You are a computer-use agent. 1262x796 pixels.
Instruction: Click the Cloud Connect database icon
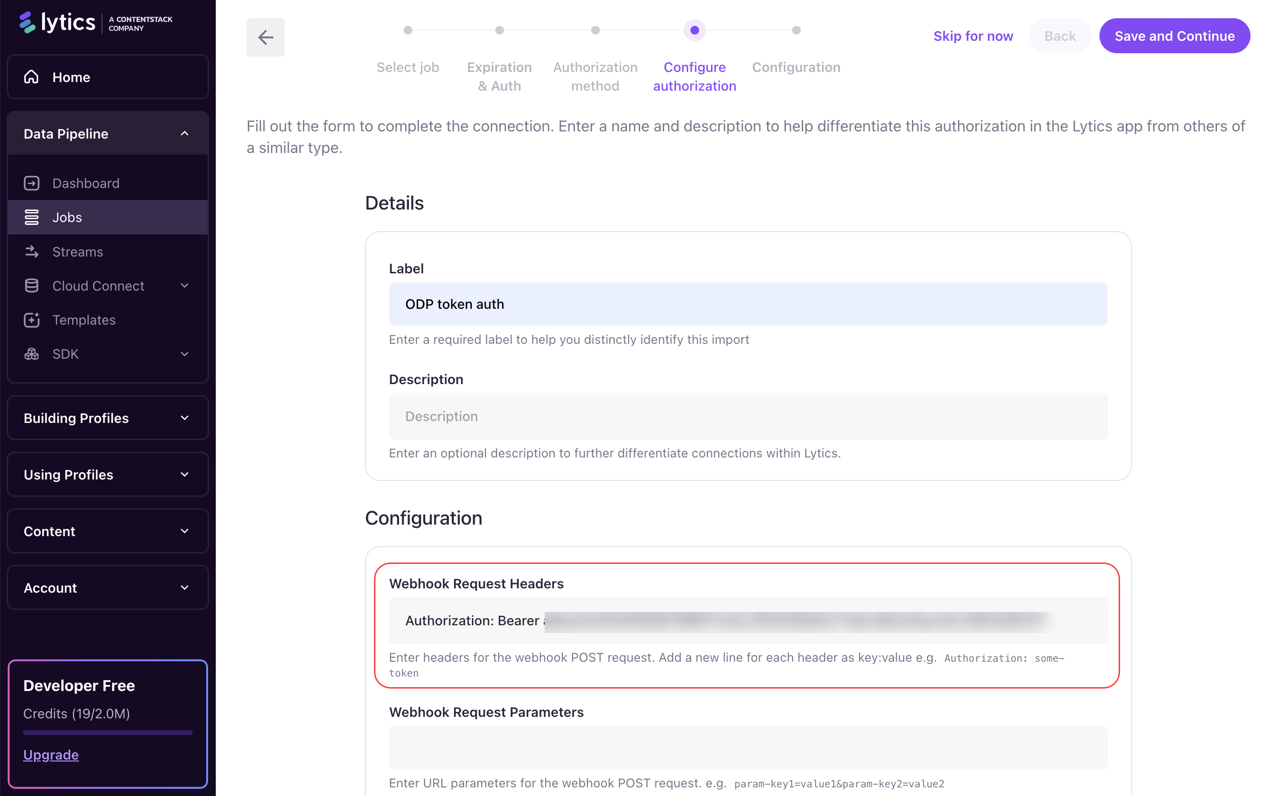coord(32,286)
